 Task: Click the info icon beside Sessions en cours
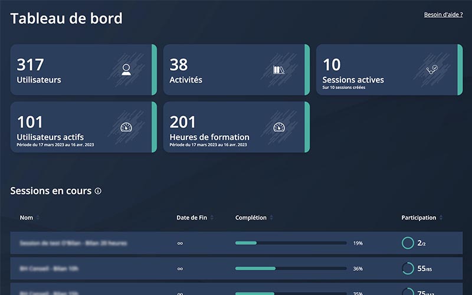click(x=98, y=191)
